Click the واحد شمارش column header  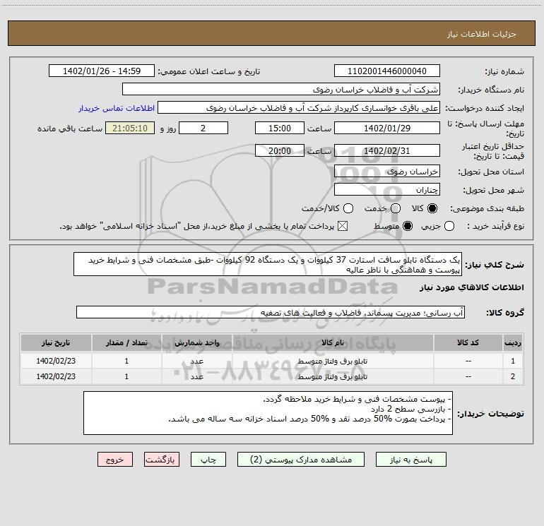click(196, 342)
